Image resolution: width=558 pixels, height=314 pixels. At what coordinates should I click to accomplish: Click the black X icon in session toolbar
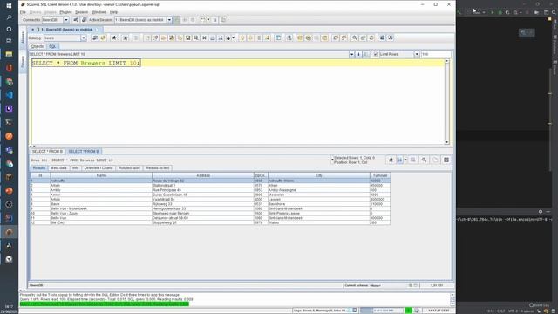click(204, 38)
